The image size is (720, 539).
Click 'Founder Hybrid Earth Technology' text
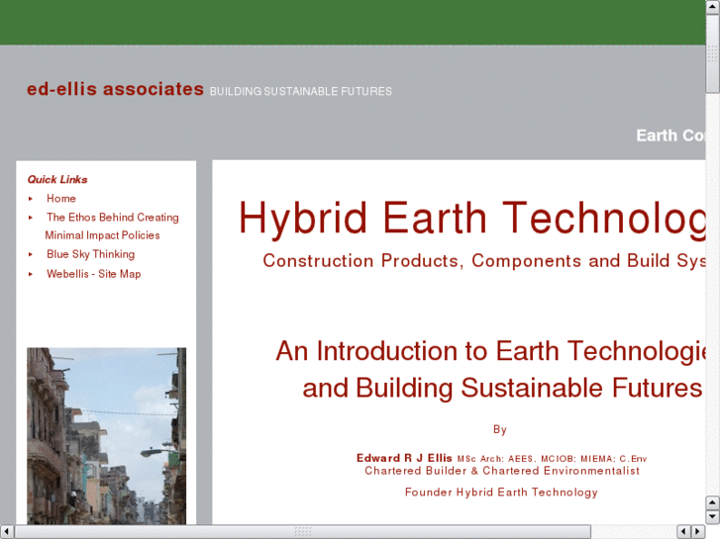501,493
